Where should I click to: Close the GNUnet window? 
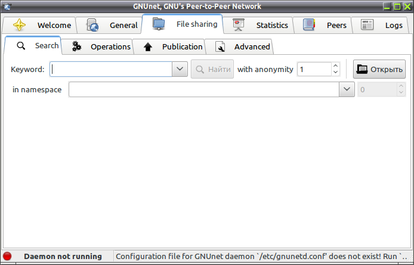pyautogui.click(x=407, y=7)
